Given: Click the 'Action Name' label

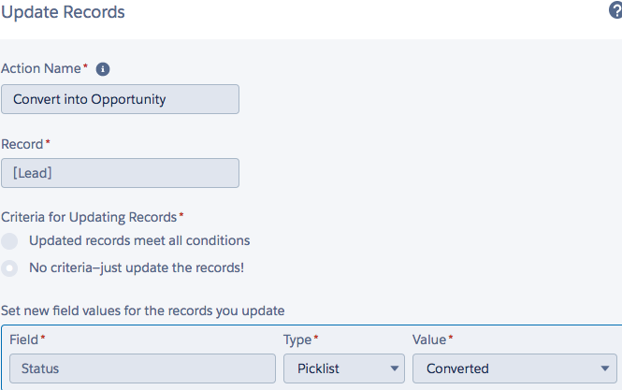Looking at the screenshot, I should 41,69.
